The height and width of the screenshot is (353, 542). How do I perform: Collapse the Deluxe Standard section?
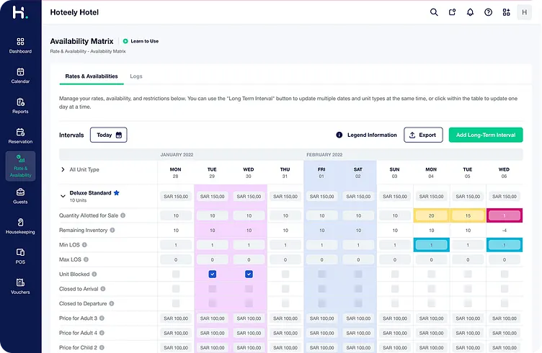[63, 196]
